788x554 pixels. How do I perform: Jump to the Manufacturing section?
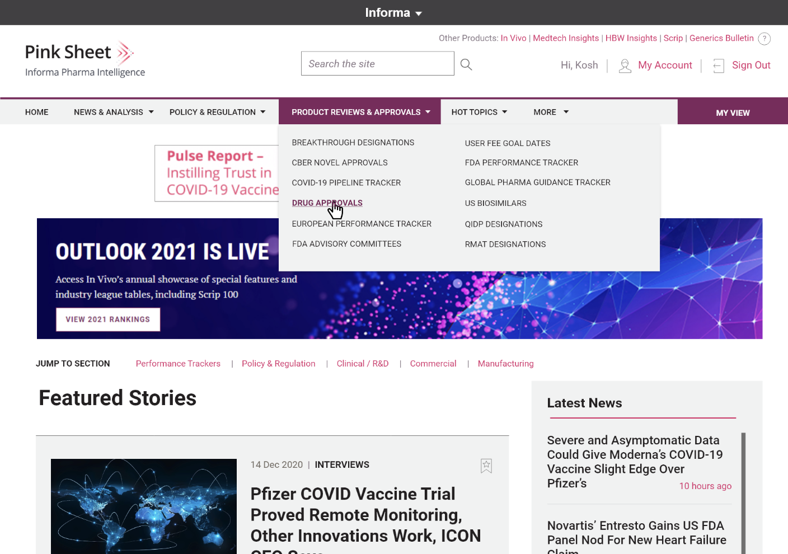pyautogui.click(x=505, y=363)
